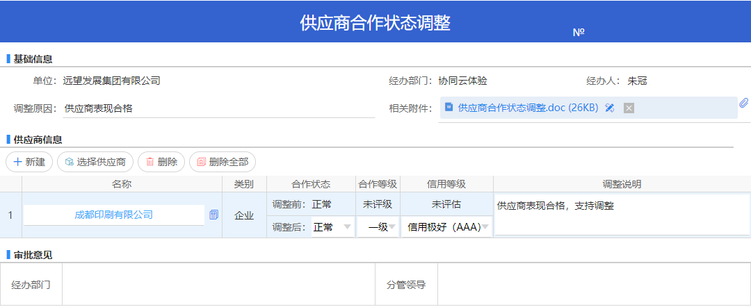The width and height of the screenshot is (751, 307).
Task: Click the 调整说明 column header
Action: (x=622, y=184)
